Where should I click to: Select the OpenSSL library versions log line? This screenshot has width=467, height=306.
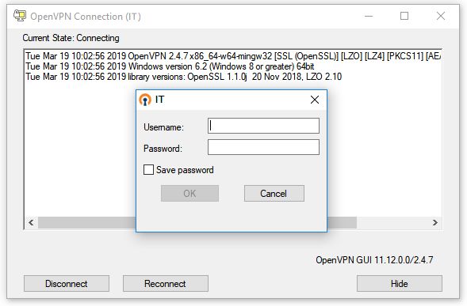point(183,77)
